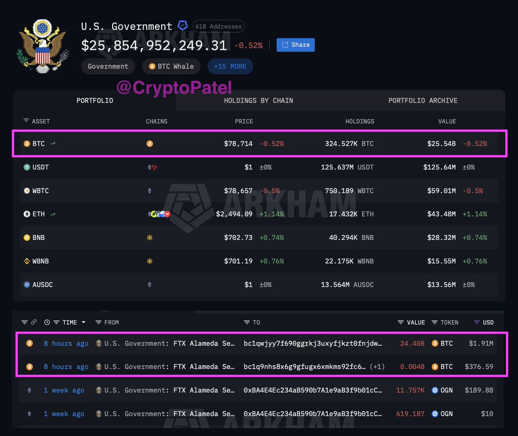The width and height of the screenshot is (518, 436).
Task: Sort by the VALUE column header
Action: (x=447, y=121)
